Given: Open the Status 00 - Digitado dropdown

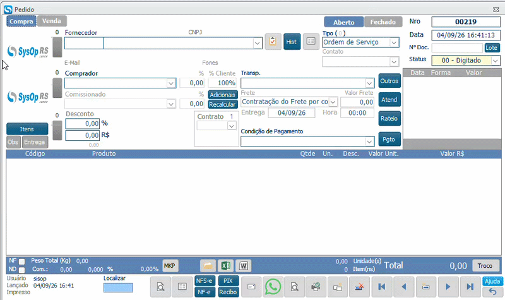Looking at the screenshot, I should tap(496, 61).
